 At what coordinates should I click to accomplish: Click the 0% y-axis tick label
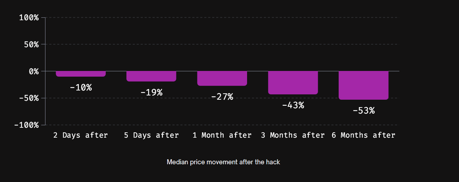pos(34,71)
